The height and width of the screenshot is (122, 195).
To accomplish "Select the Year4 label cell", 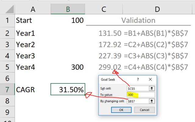I will click(x=33, y=67).
